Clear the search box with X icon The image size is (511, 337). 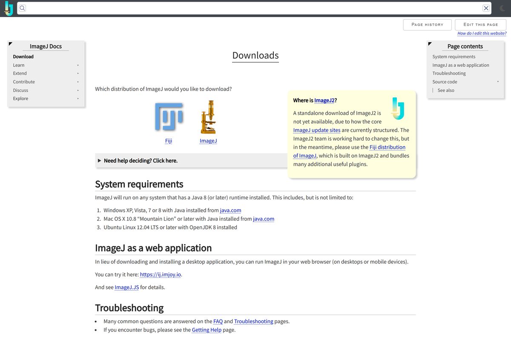486,8
